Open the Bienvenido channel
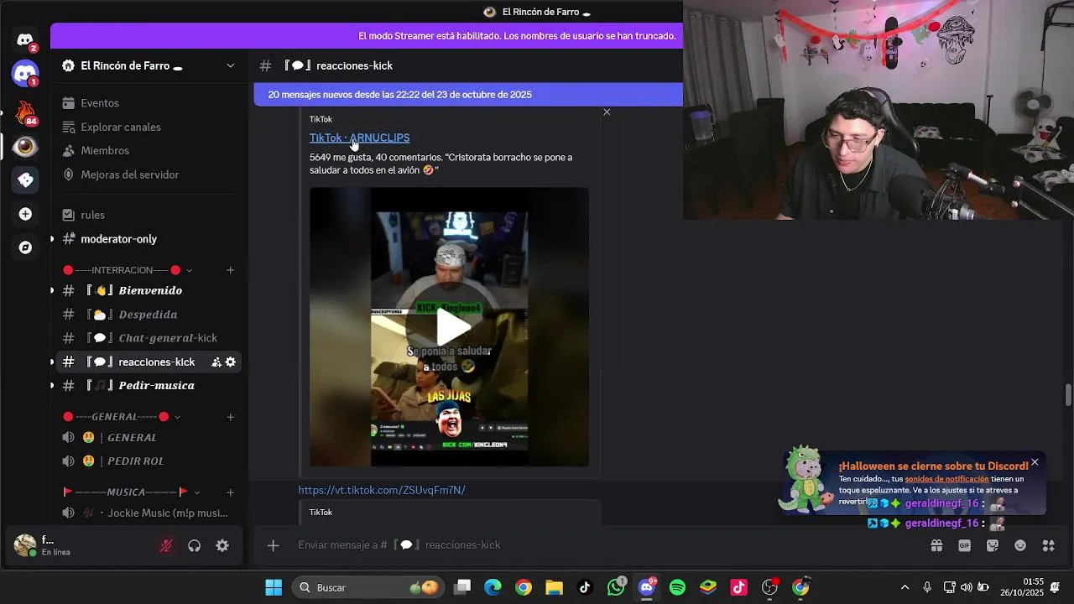Viewport: 1074px width, 604px height. [151, 290]
